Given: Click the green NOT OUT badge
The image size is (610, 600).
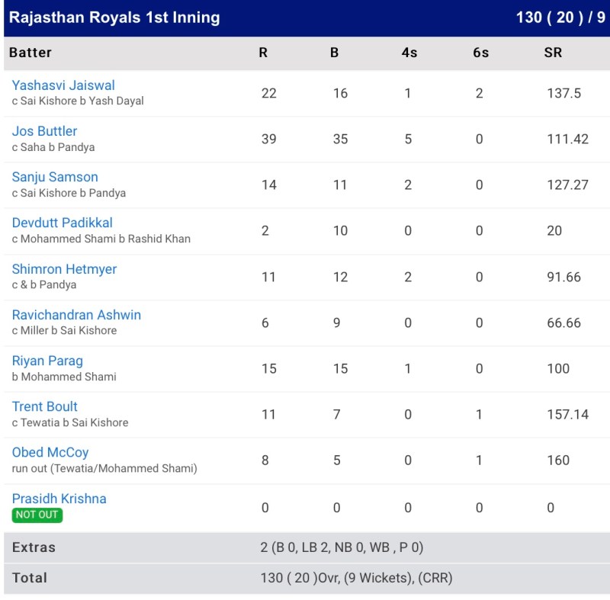Looking at the screenshot, I should coord(37,515).
